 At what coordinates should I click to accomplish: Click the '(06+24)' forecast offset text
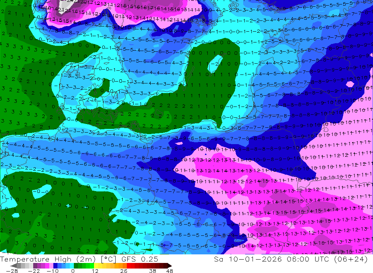point(351,259)
